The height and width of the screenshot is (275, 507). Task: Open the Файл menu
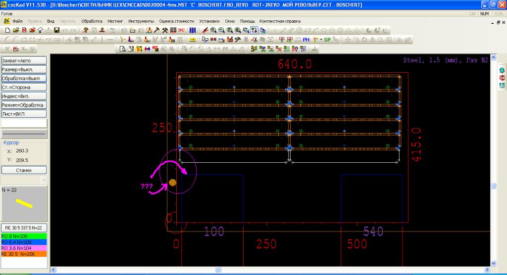point(17,21)
